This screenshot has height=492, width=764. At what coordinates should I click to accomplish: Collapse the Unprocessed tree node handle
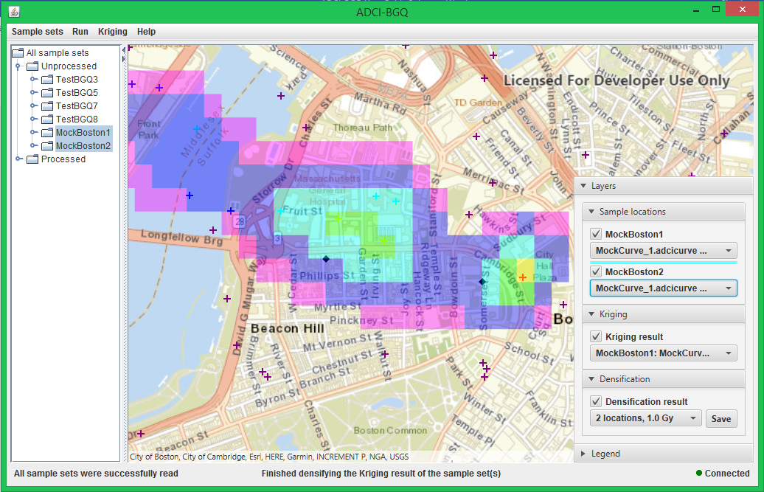pyautogui.click(x=18, y=66)
